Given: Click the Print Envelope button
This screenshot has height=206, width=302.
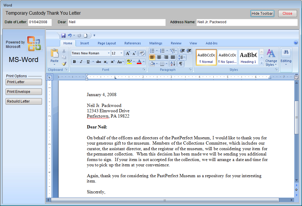Looking at the screenshot, I should (24, 92).
